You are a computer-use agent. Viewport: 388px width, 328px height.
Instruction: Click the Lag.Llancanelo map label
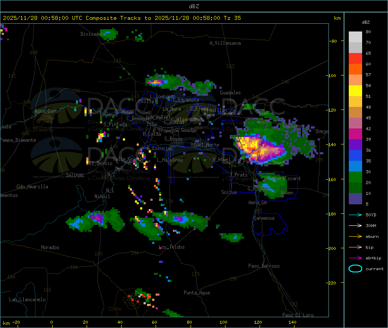point(28,300)
